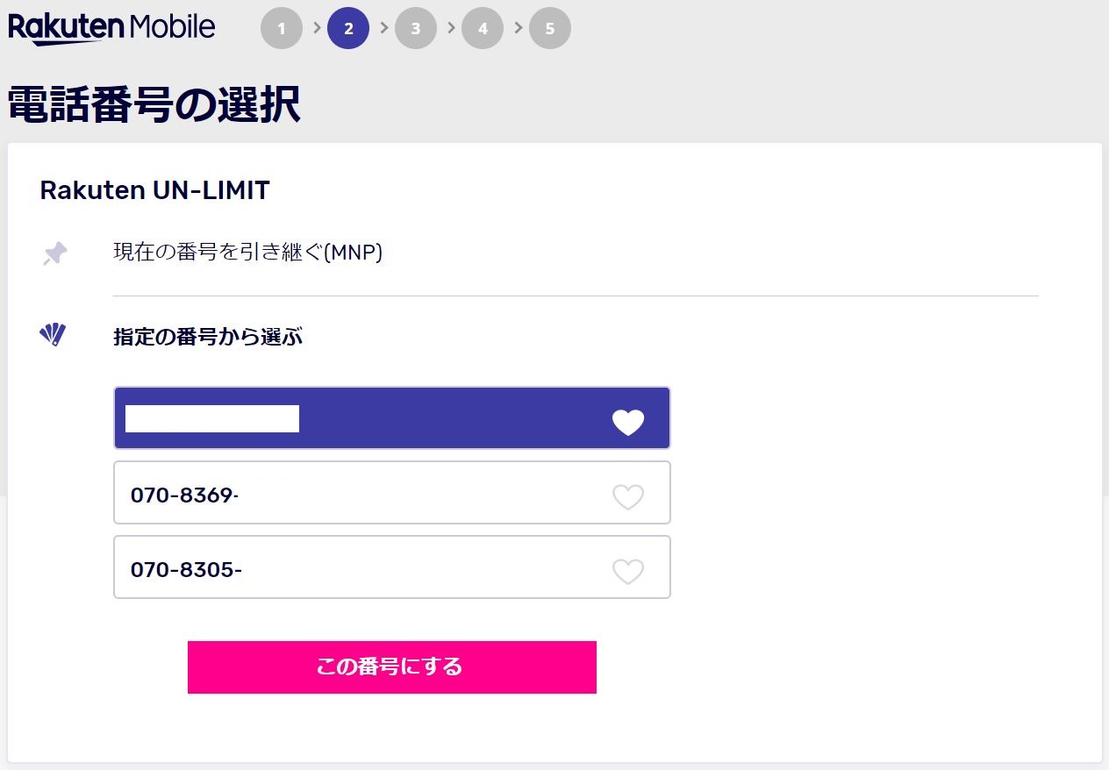Jump to step 5 circle
The height and width of the screenshot is (770, 1109).
coord(550,28)
